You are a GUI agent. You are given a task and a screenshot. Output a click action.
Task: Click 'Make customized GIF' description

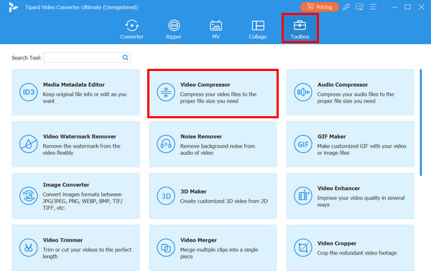361,150
